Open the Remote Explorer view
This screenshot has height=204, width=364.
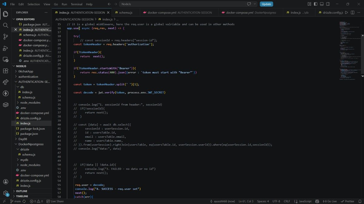(5, 60)
